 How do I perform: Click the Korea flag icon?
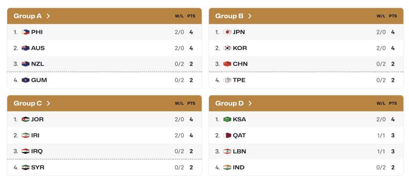click(227, 48)
